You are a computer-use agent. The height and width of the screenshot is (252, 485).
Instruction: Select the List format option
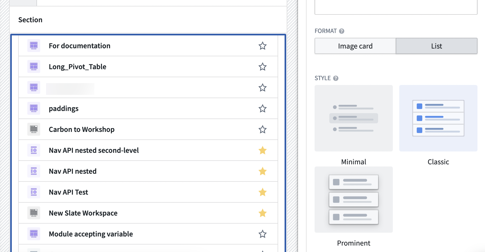pos(436,46)
